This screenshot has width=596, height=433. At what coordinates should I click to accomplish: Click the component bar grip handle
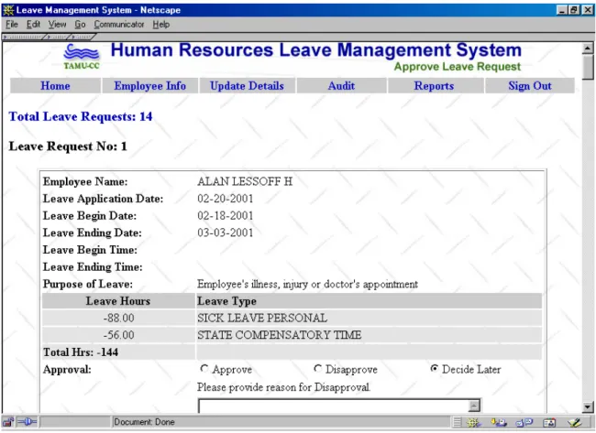click(458, 422)
